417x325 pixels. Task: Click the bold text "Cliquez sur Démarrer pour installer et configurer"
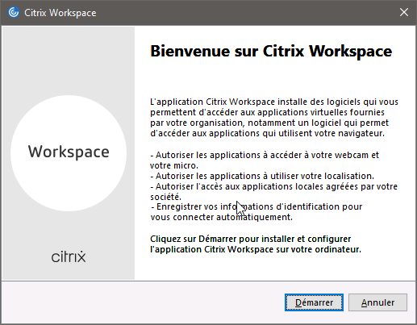click(x=251, y=239)
